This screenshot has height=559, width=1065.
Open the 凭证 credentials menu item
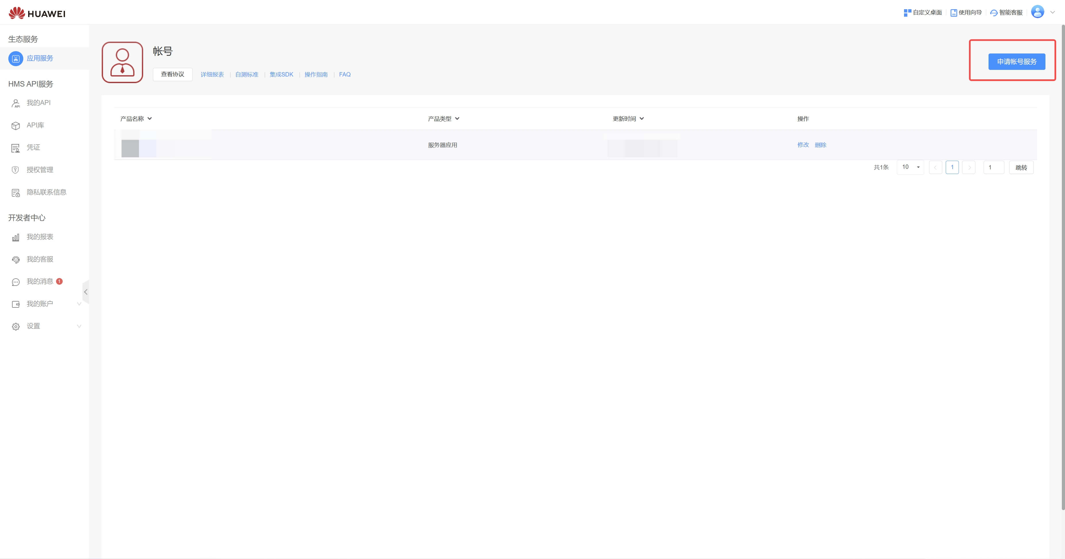[x=33, y=148]
